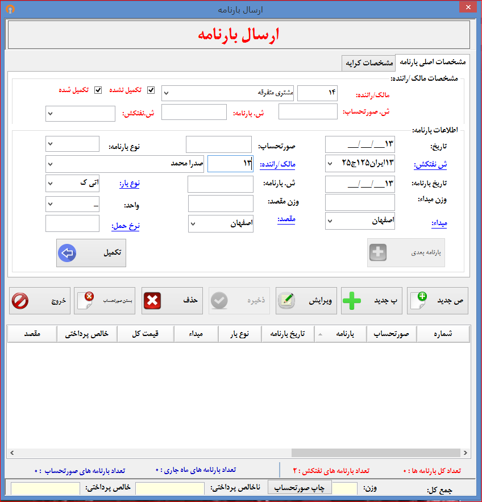Click the وزن مبداء input field

pyautogui.click(x=360, y=202)
